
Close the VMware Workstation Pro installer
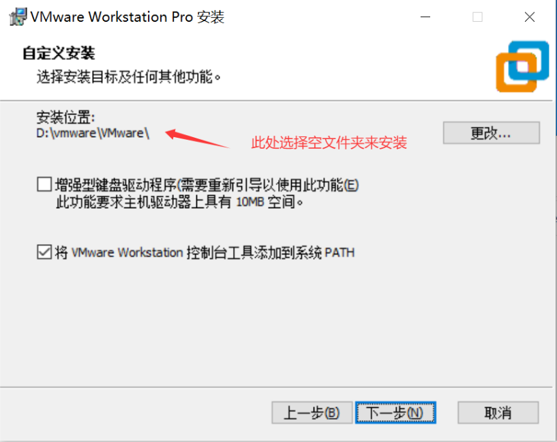[x=529, y=16]
